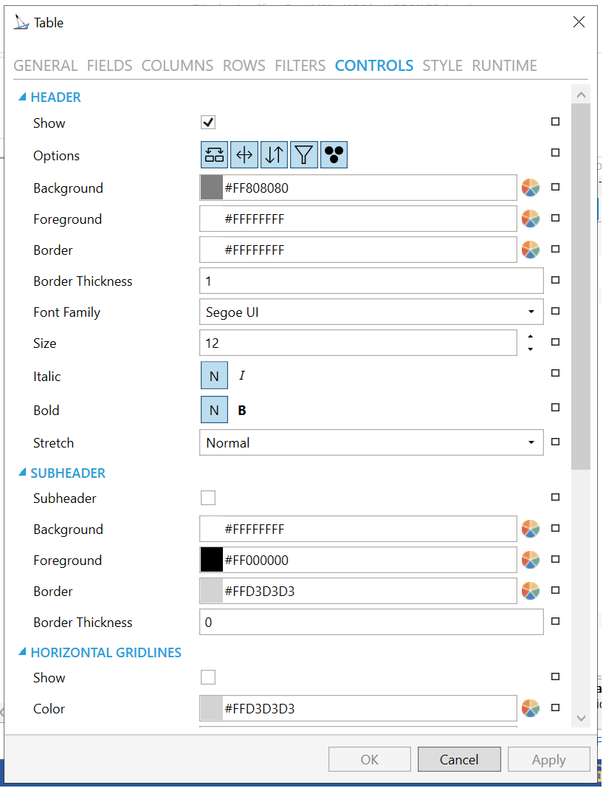This screenshot has width=603, height=788.
Task: Open color picker wheel for Header Background
Action: (531, 188)
